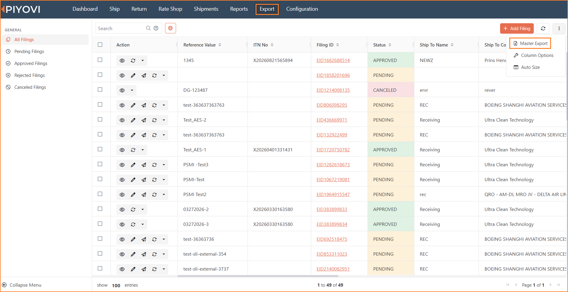Select Auto Size from the options menu
The height and width of the screenshot is (292, 568).
(527, 67)
